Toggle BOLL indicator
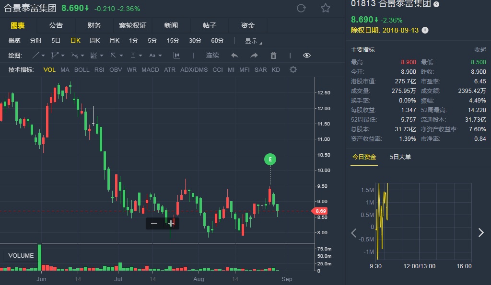The height and width of the screenshot is (285, 491). point(82,70)
